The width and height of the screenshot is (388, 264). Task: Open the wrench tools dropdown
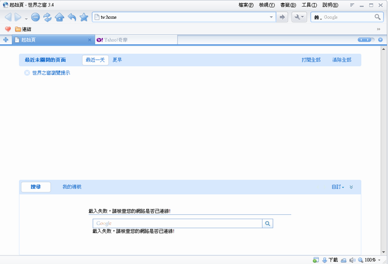pos(299,18)
